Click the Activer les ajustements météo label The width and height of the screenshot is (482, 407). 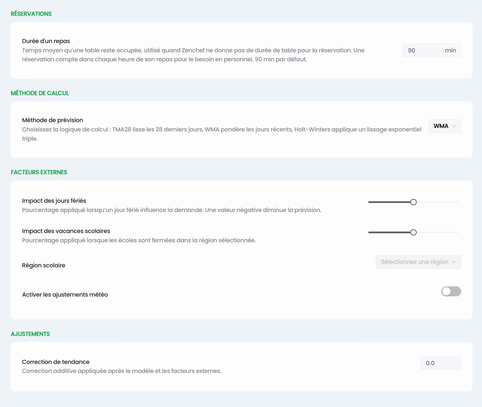65,295
